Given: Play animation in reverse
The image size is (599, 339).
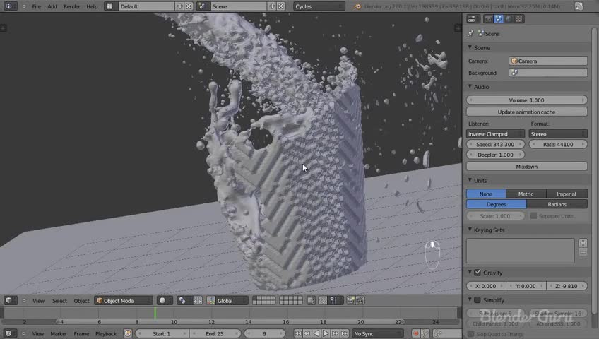Looking at the screenshot, I should [x=316, y=333].
